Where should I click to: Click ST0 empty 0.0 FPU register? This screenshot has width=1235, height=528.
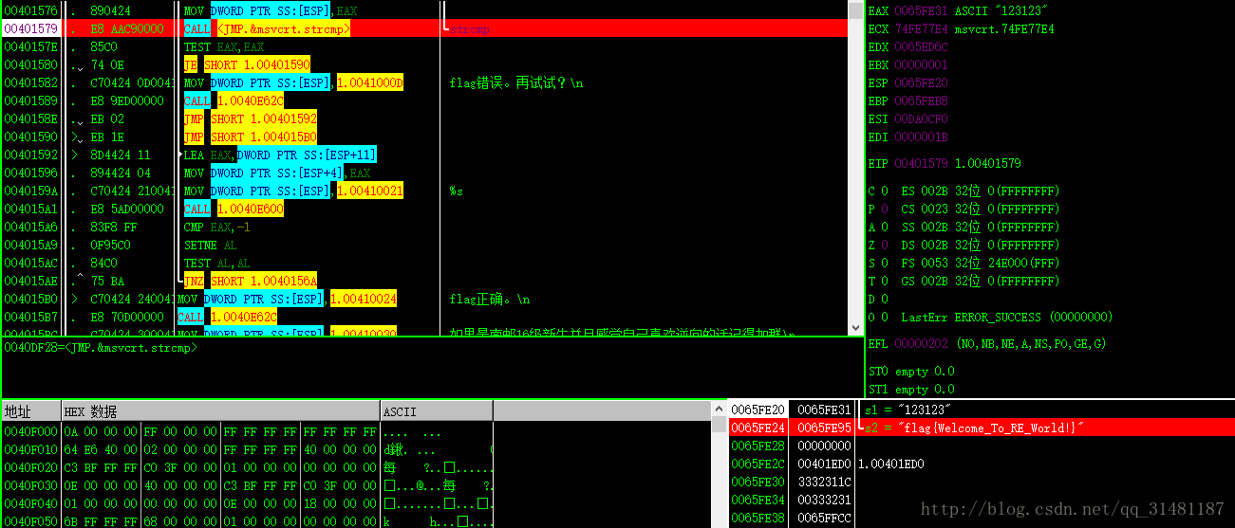tap(911, 372)
